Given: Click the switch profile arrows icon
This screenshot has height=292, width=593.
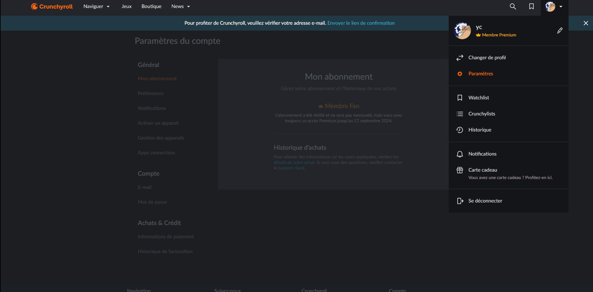Looking at the screenshot, I should (460, 58).
